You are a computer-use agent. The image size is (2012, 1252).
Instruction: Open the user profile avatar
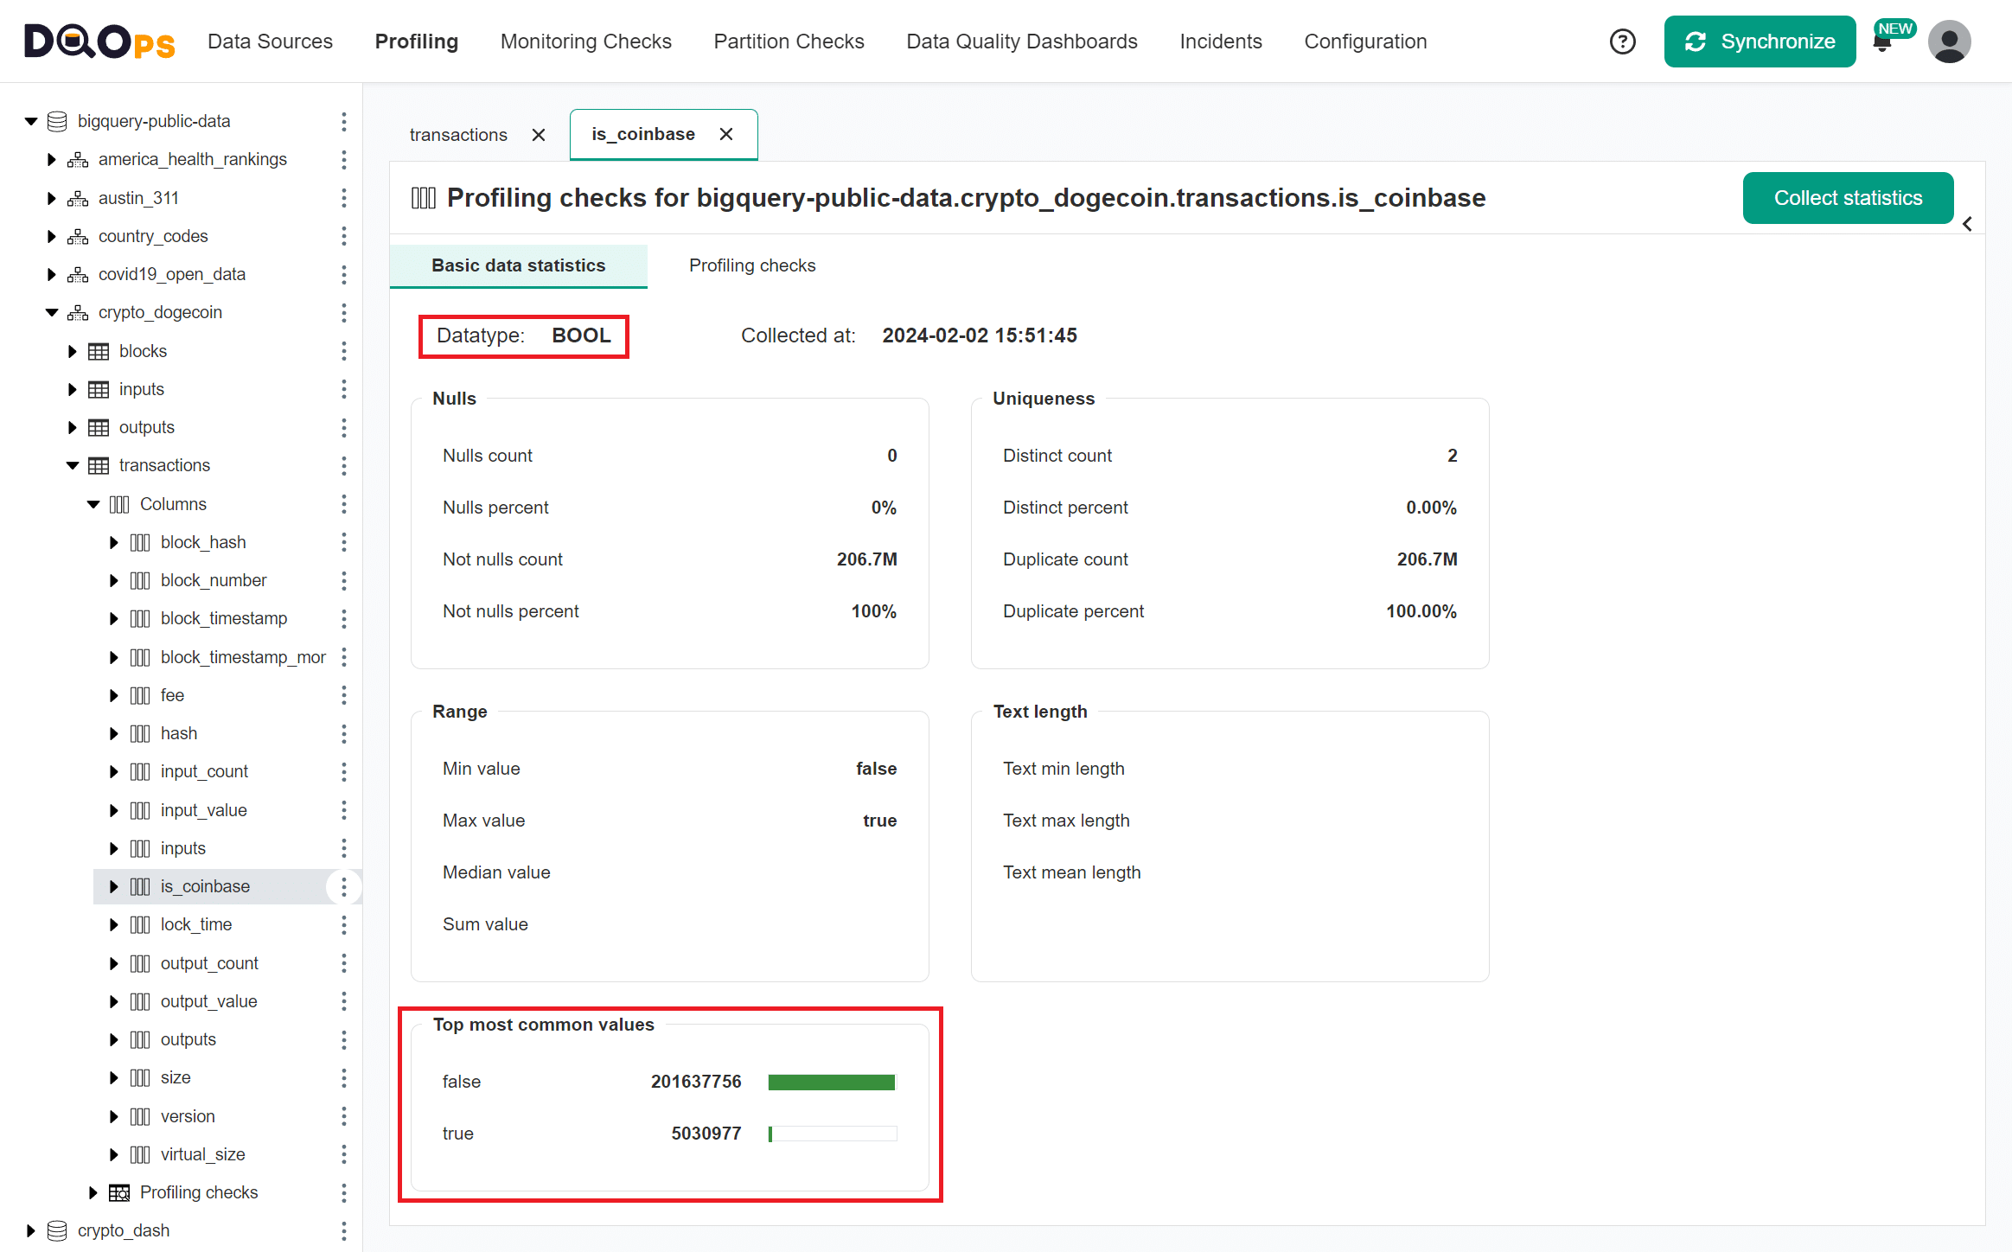[1949, 42]
